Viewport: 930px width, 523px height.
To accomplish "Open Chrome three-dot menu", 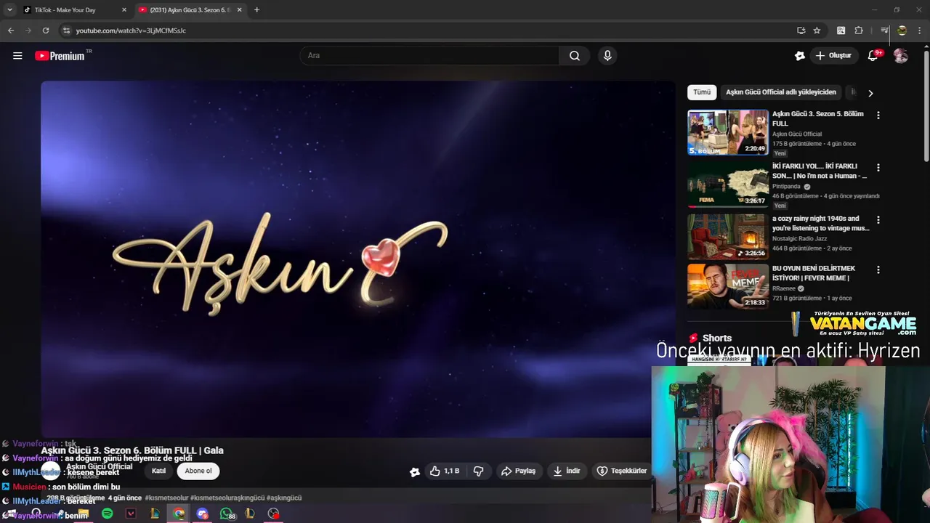I will tap(920, 31).
